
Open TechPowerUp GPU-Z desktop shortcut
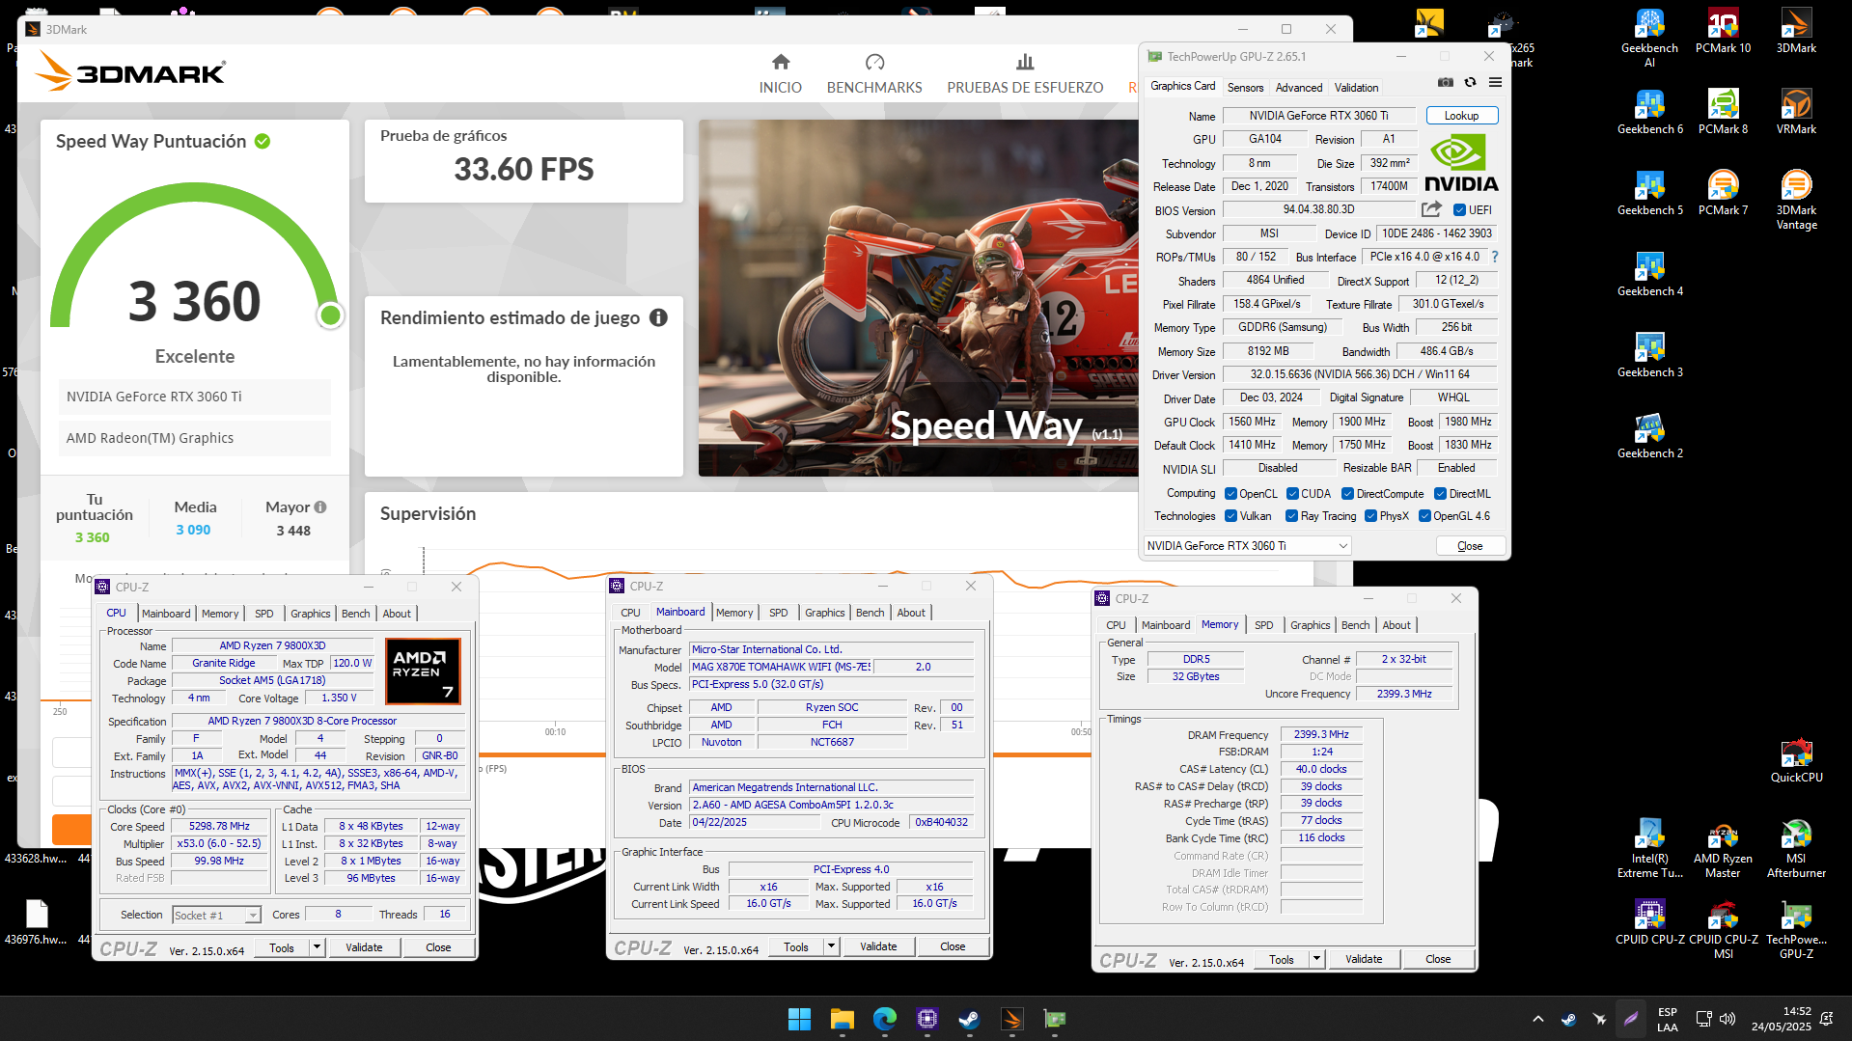(1796, 930)
